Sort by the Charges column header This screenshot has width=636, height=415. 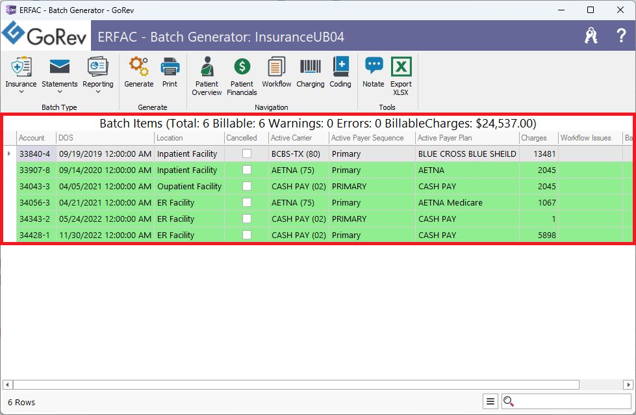pyautogui.click(x=539, y=138)
